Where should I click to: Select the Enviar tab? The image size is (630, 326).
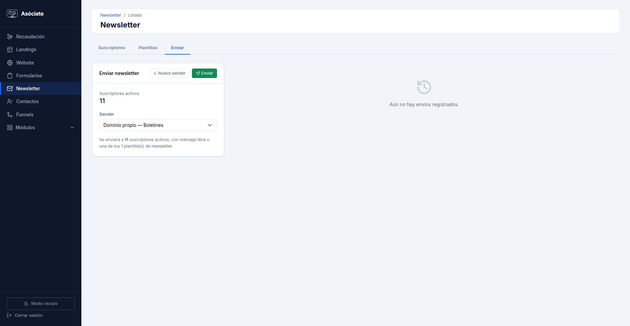click(x=177, y=48)
